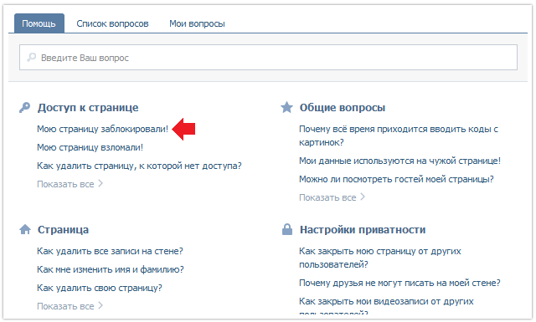Viewport: 536px width, 322px height.
Task: Open the Мои вопросы tab
Action: coord(197,23)
